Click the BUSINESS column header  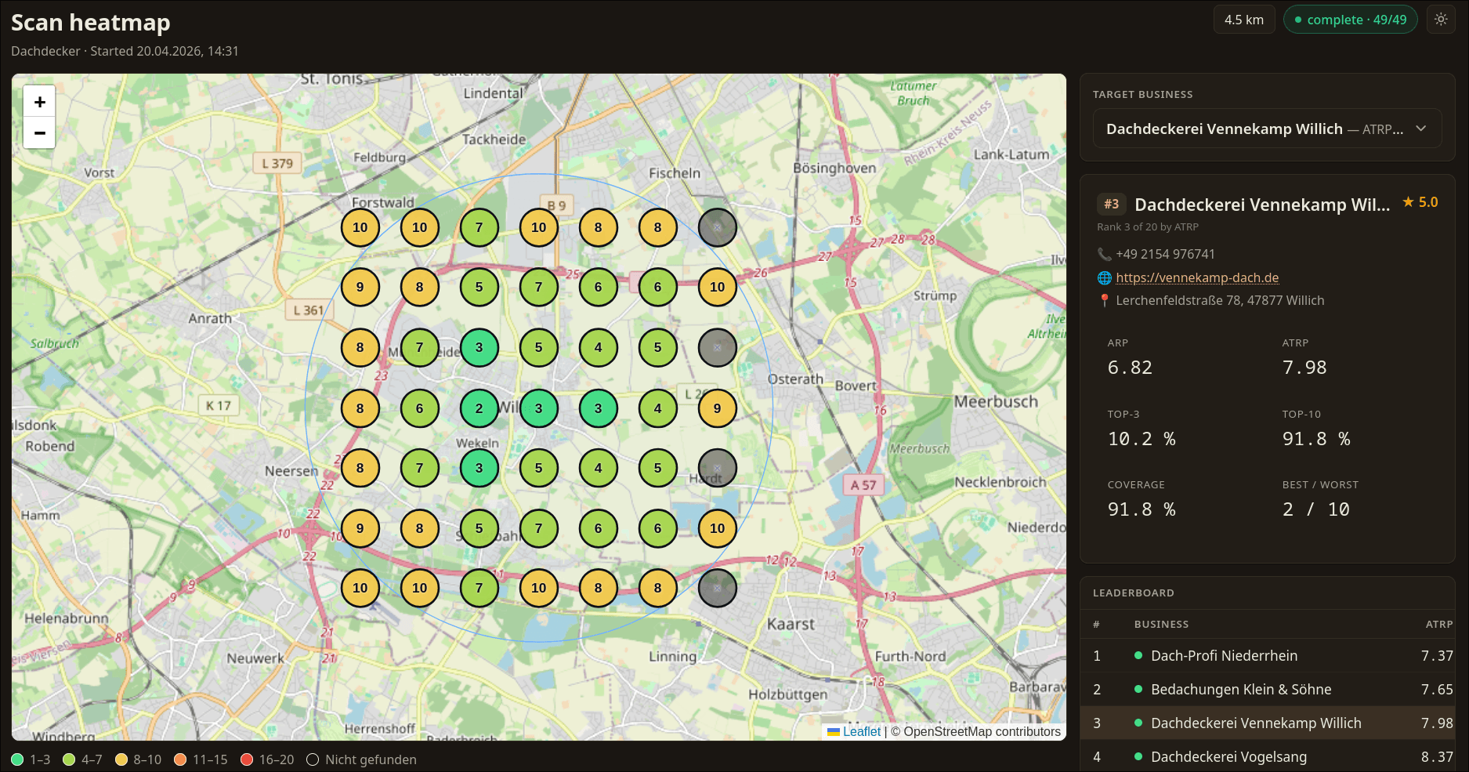1161,625
